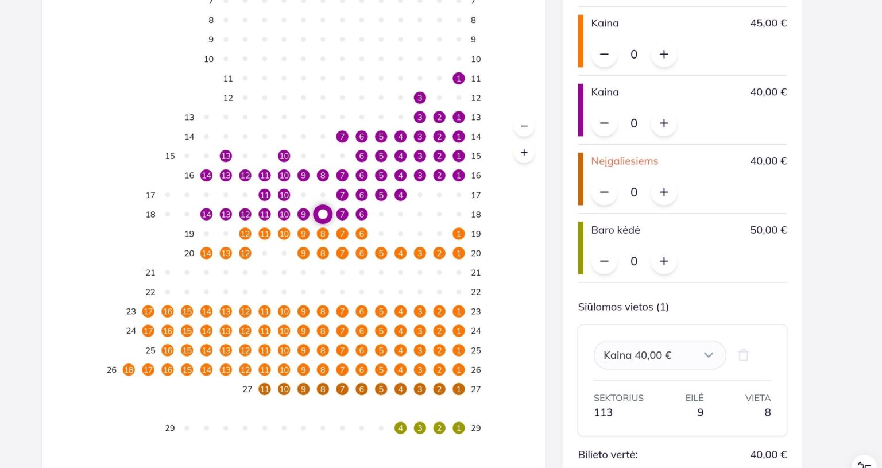Choose brown seat 11 in row 27
This screenshot has height=468, width=882.
pyautogui.click(x=264, y=389)
